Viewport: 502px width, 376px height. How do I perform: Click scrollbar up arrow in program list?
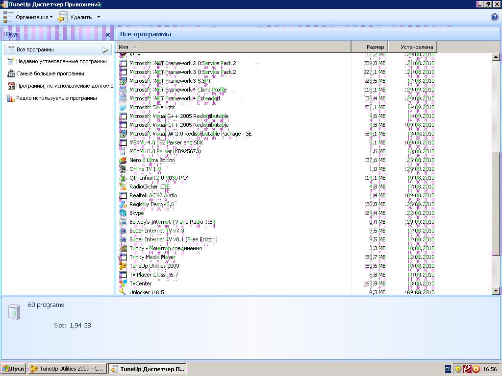tap(496, 57)
